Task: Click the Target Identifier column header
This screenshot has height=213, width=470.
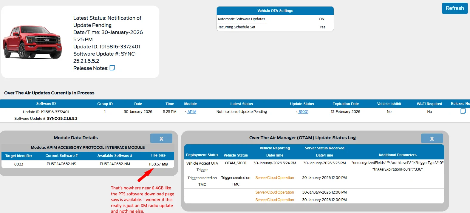Action: 18,156
